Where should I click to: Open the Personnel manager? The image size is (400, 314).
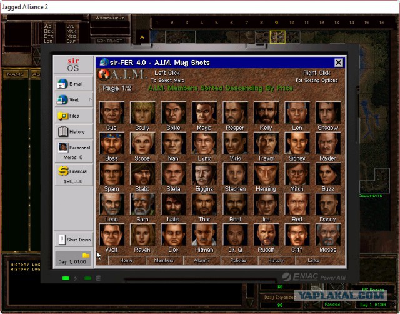(74, 151)
